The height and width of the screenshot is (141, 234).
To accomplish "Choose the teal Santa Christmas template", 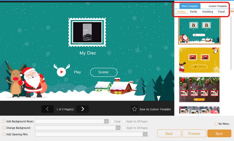I will (199, 31).
